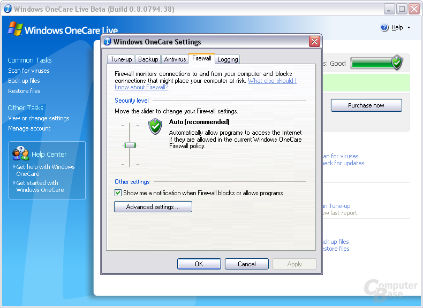Click the disabled Apply button
Image resolution: width=423 pixels, height=308 pixels.
(x=294, y=264)
